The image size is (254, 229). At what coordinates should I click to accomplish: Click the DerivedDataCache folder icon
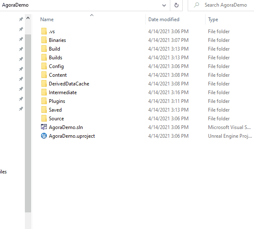pyautogui.click(x=44, y=83)
